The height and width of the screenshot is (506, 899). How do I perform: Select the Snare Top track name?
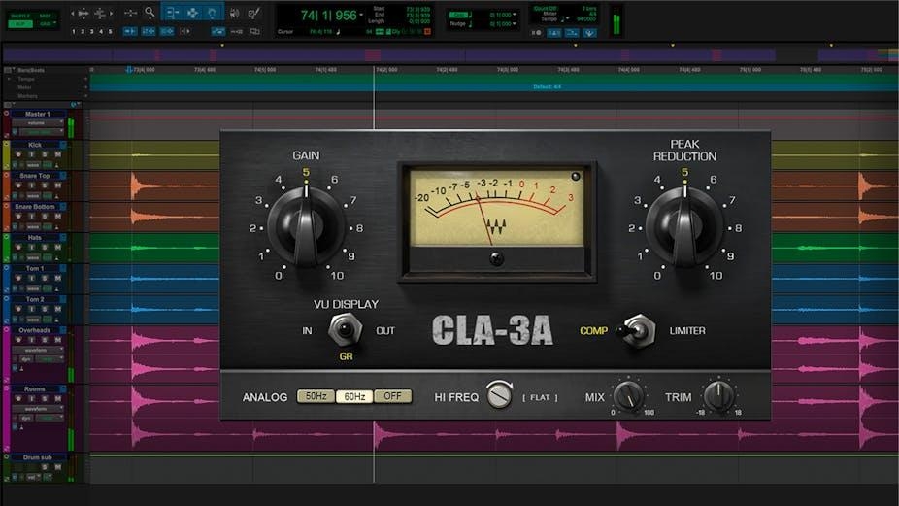(36, 175)
